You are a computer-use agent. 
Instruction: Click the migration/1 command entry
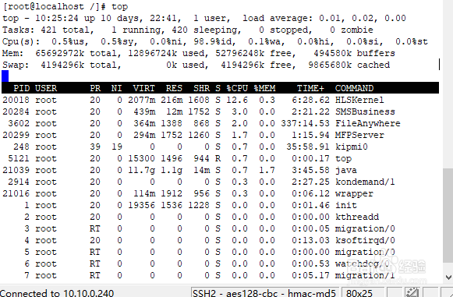[x=365, y=275]
